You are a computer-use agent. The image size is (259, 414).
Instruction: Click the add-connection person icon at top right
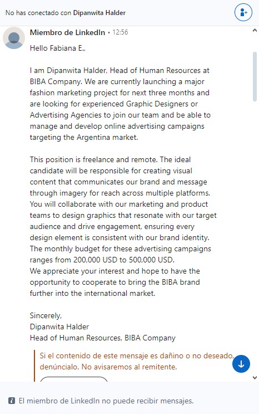(x=243, y=12)
